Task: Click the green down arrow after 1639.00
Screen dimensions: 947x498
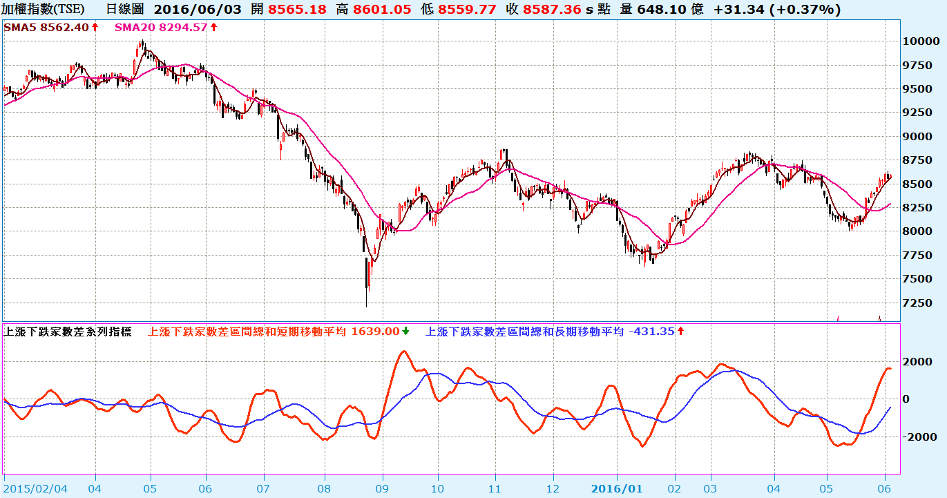Action: point(405,332)
